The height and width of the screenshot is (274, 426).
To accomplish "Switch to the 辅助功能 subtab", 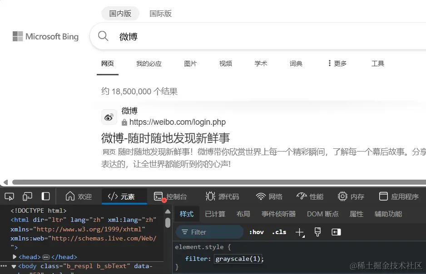I will point(388,214).
